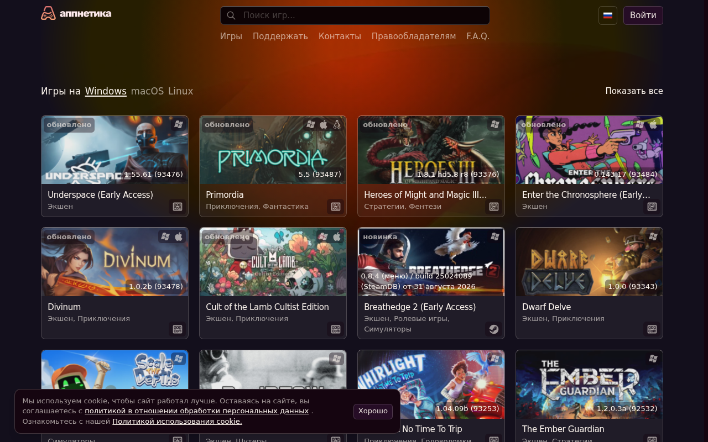Focus the Поиск игр search field
This screenshot has height=442, width=708.
pyautogui.click(x=355, y=15)
